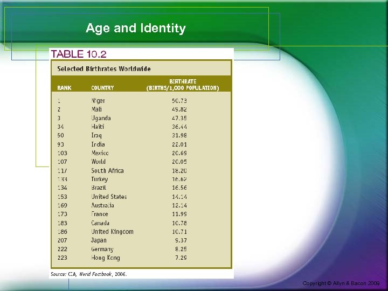Click Uganda's birthrate value 47.35
The image size is (388, 291).
pyautogui.click(x=179, y=118)
